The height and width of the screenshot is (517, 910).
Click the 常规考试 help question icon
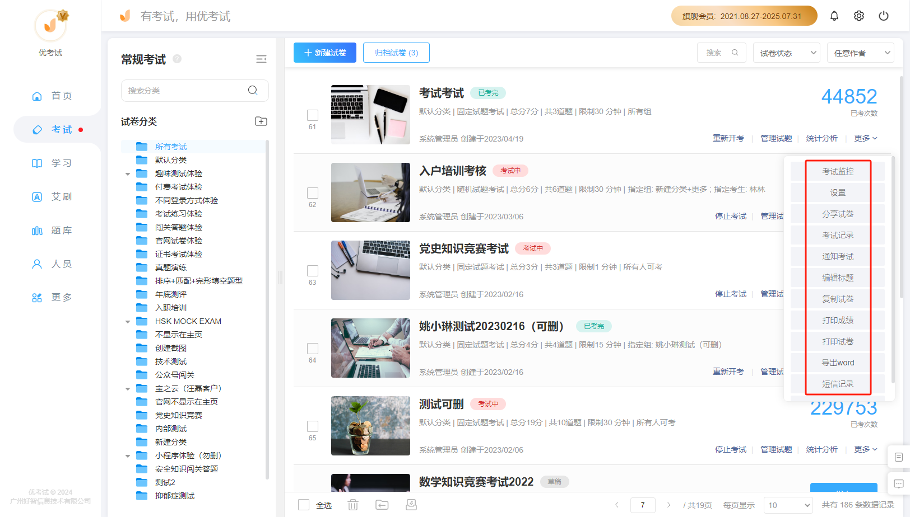pos(177,59)
